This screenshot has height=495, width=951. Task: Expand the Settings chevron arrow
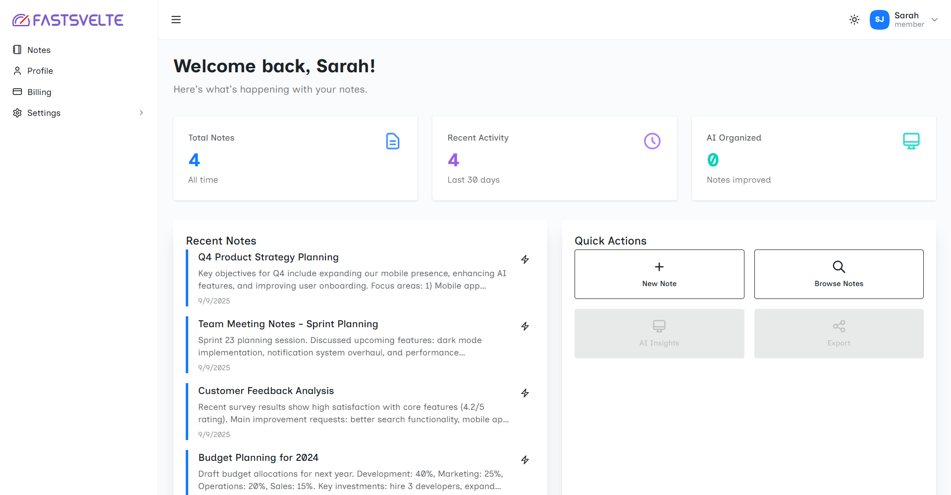(141, 113)
